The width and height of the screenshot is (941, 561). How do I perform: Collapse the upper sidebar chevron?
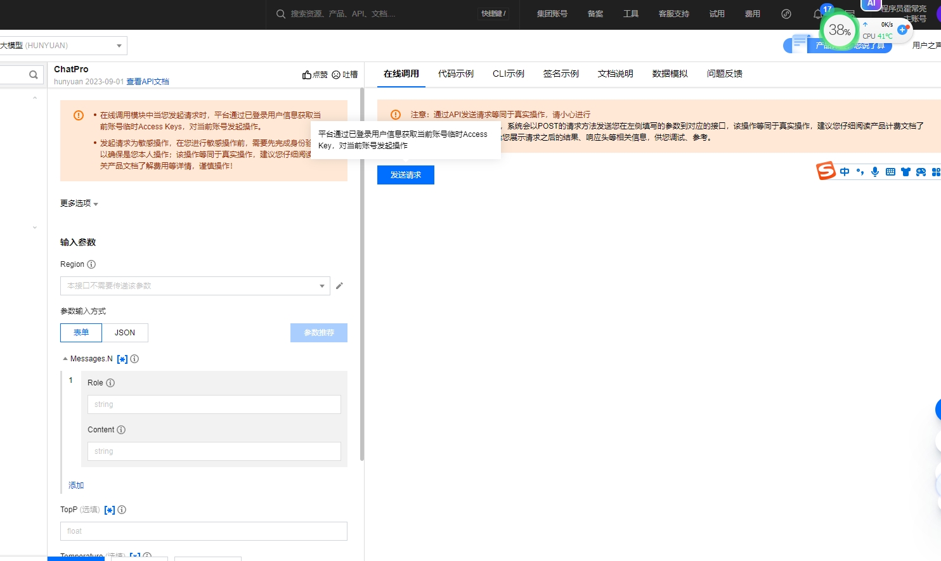tap(35, 98)
